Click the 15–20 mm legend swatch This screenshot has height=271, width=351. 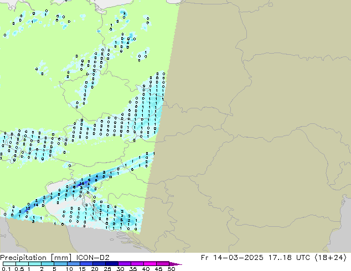86,264
